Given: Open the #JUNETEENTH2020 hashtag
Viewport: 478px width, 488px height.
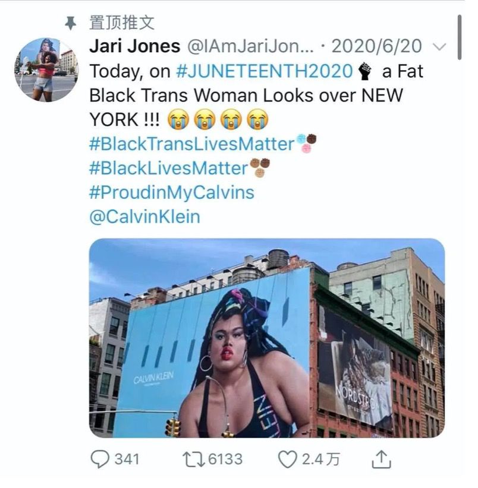Looking at the screenshot, I should (264, 71).
